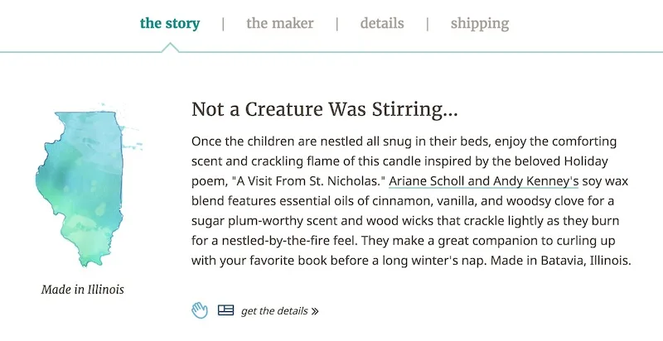This screenshot has height=341, width=663.
Task: Select the details tab
Action: coord(382,23)
